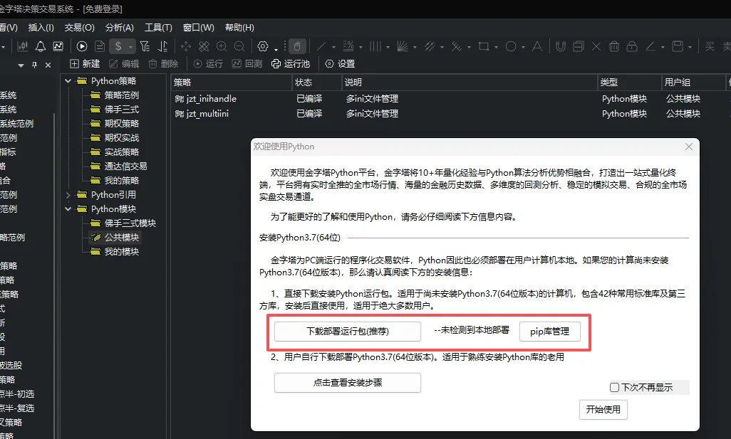Collapse the Python策略 tree node

68,81
